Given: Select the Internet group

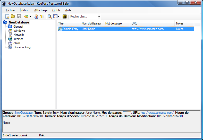Looking at the screenshot, I should pyautogui.click(x=18, y=39).
